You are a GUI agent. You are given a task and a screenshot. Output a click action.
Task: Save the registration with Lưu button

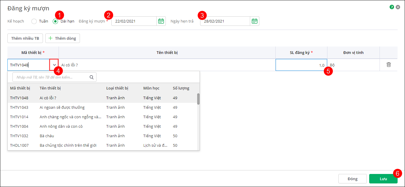tap(383, 179)
